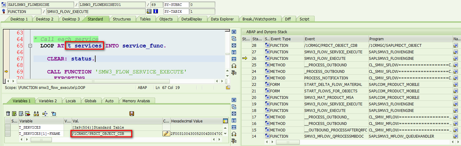Click line number 69 in code editor
This screenshot has height=146, width=461.
[x=20, y=72]
